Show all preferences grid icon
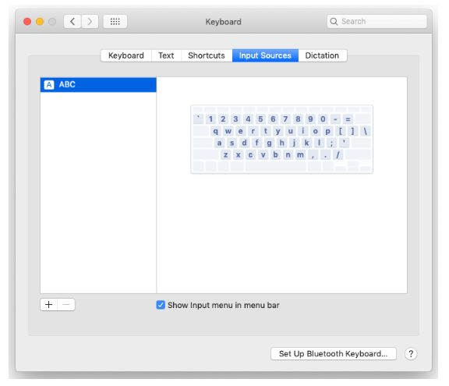This screenshot has width=449, height=386. pyautogui.click(x=115, y=22)
